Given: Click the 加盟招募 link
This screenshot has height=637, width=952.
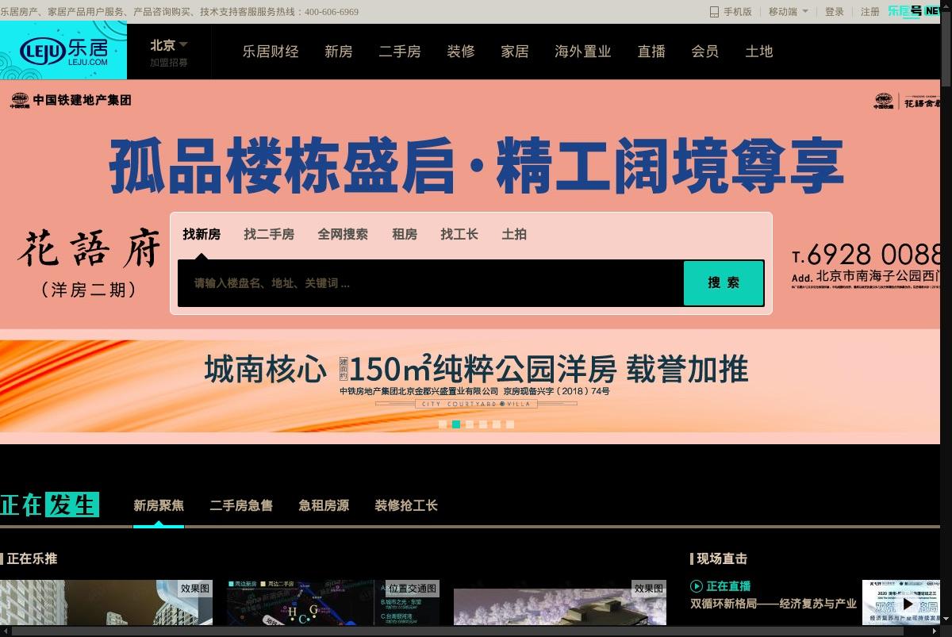Looking at the screenshot, I should coord(169,63).
